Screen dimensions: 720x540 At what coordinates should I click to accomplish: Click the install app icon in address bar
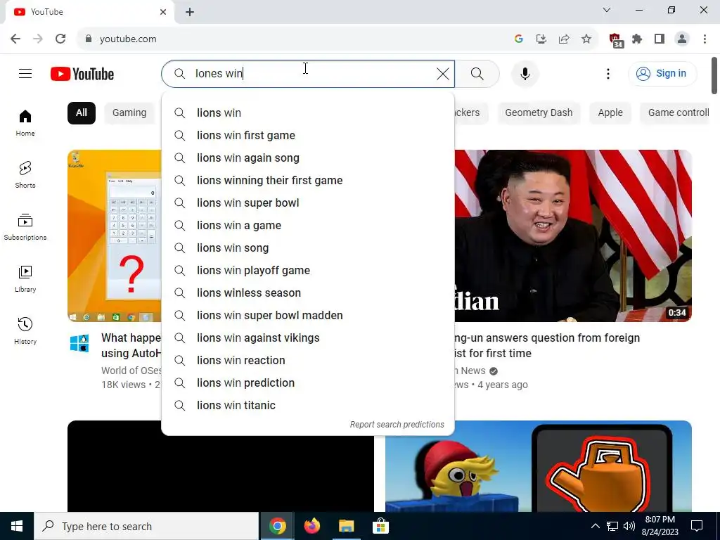[x=541, y=39]
